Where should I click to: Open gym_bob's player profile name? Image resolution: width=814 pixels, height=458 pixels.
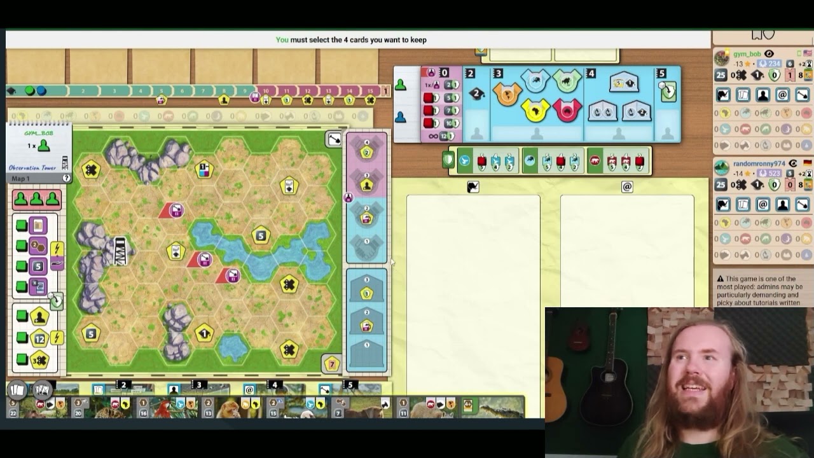click(x=747, y=55)
